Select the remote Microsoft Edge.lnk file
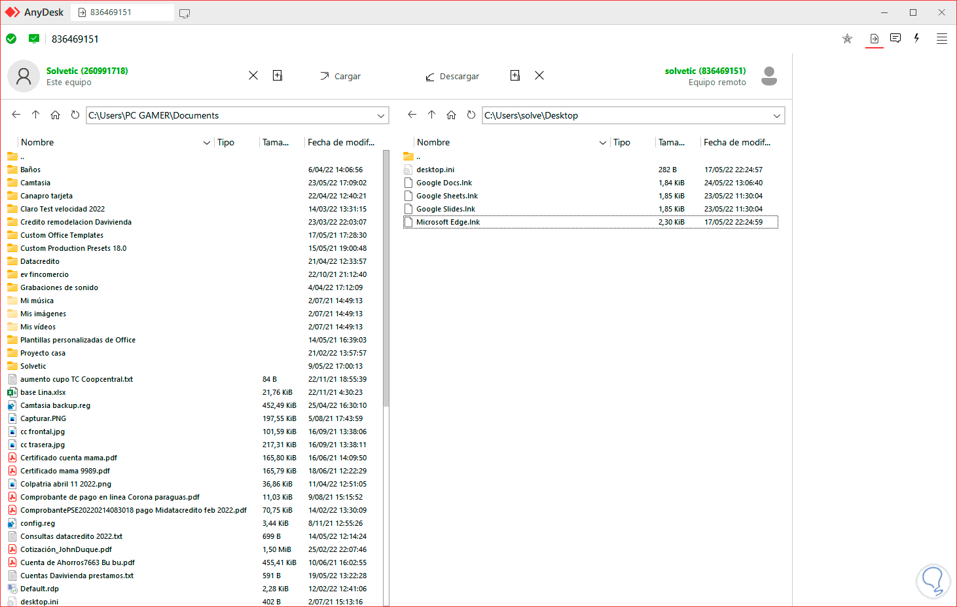Image resolution: width=957 pixels, height=607 pixels. (590, 222)
